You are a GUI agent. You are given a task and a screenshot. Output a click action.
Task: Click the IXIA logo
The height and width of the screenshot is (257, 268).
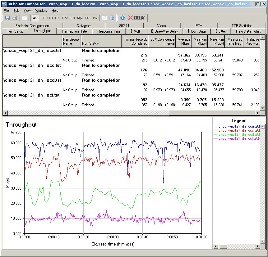136,18
